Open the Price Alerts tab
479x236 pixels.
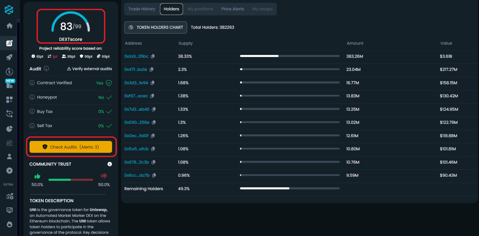click(x=233, y=9)
